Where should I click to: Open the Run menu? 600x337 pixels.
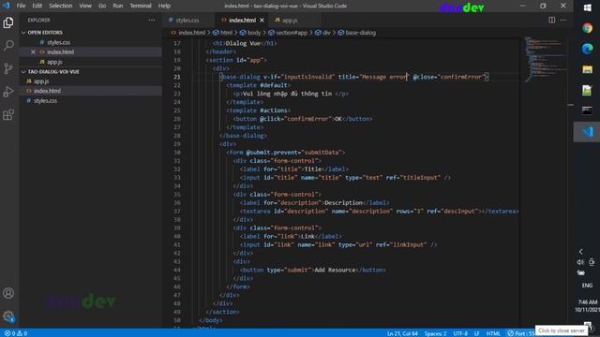click(x=118, y=6)
